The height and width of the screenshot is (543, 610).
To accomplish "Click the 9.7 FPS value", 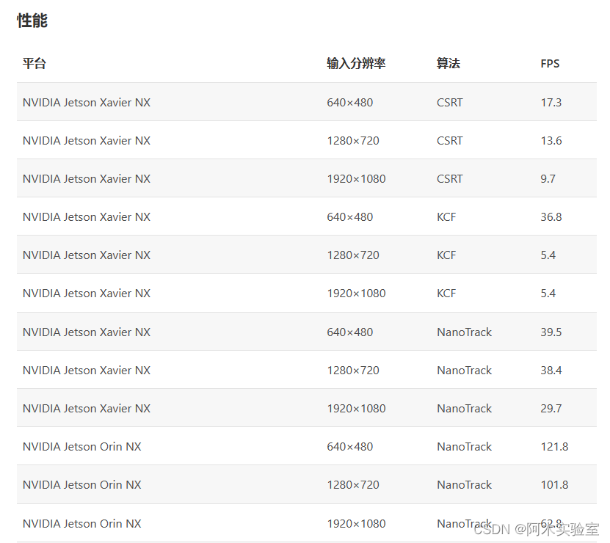I will pyautogui.click(x=548, y=179).
